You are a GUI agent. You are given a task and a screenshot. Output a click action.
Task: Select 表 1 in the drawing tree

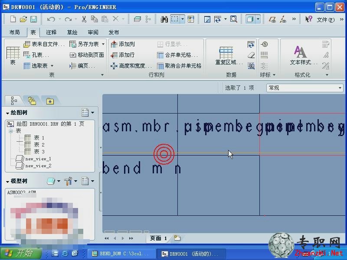click(x=34, y=138)
